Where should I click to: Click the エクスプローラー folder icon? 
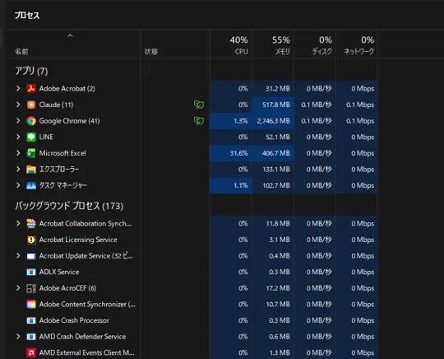(31, 170)
